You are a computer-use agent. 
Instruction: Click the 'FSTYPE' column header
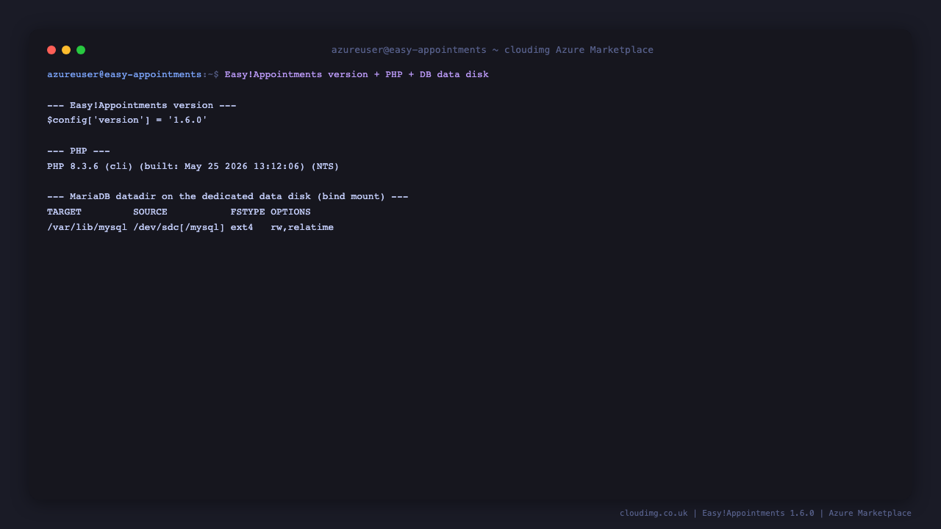coord(248,212)
